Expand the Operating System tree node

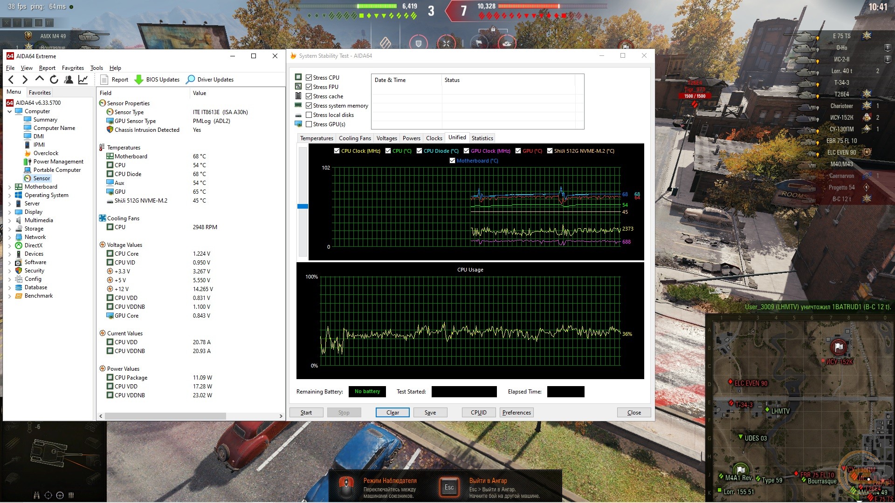pyautogui.click(x=10, y=195)
